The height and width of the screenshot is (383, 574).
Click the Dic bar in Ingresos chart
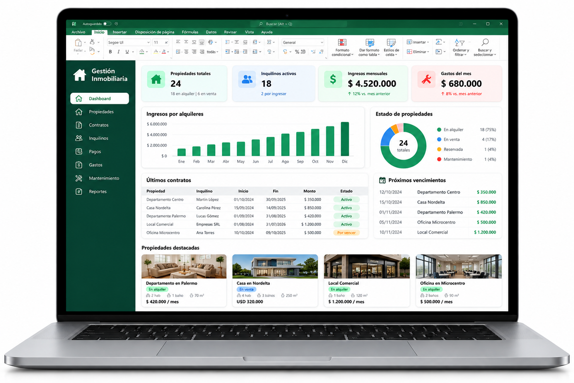click(x=345, y=139)
